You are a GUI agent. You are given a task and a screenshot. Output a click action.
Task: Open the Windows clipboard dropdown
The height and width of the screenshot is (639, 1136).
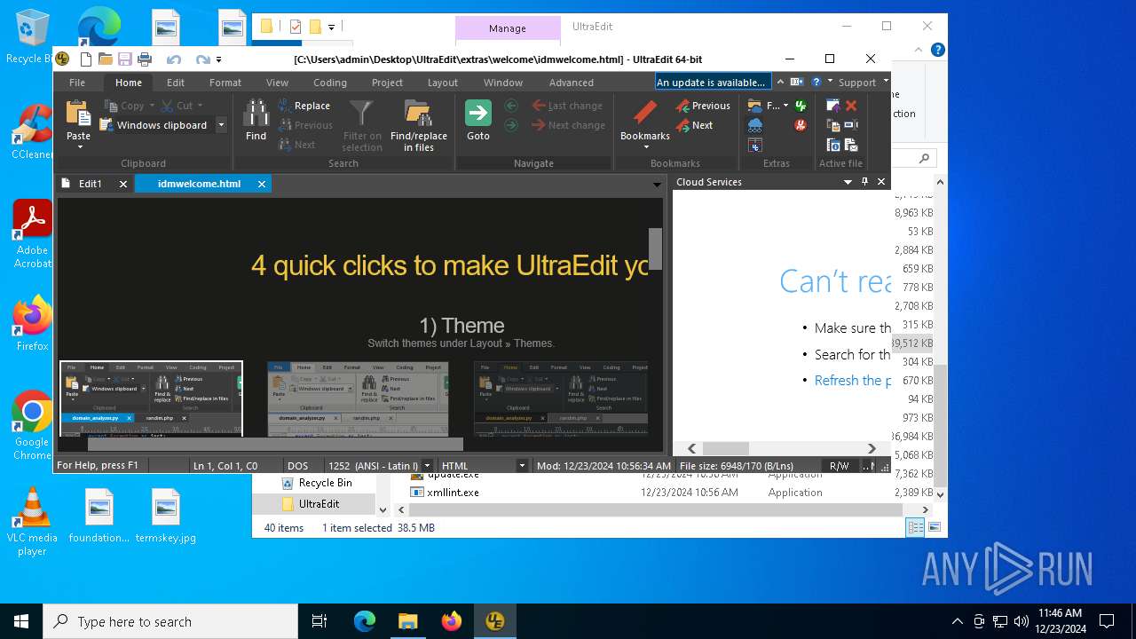[x=221, y=125]
